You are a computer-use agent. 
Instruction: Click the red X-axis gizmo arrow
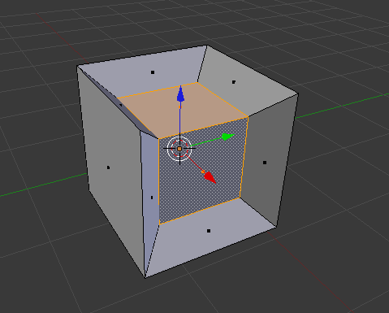coord(210,177)
